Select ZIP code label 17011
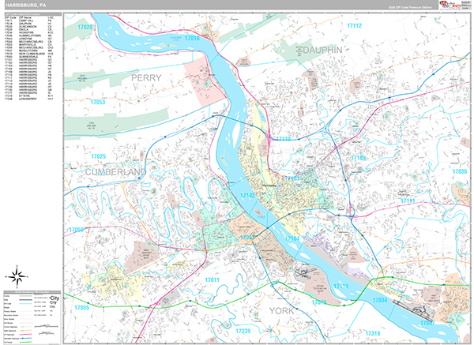The width and height of the screenshot is (474, 345). tap(213, 280)
